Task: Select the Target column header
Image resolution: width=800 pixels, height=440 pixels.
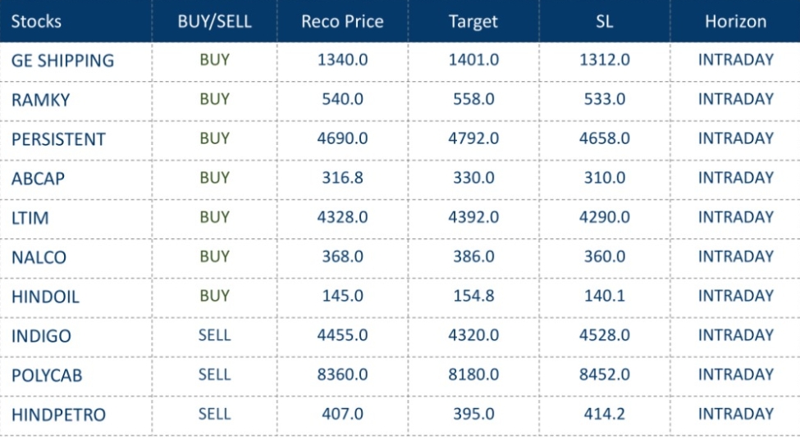Action: pos(473,21)
